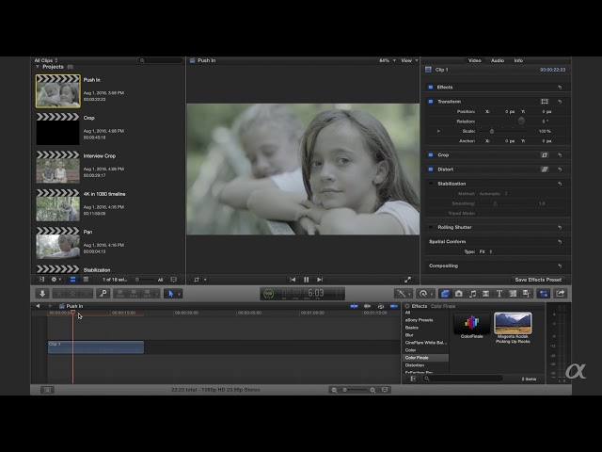
Task: Open the Music and Sound browser
Action: [x=472, y=294]
